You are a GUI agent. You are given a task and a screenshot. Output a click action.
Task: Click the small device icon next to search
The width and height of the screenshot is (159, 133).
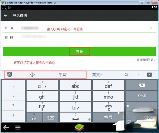(9, 7)
